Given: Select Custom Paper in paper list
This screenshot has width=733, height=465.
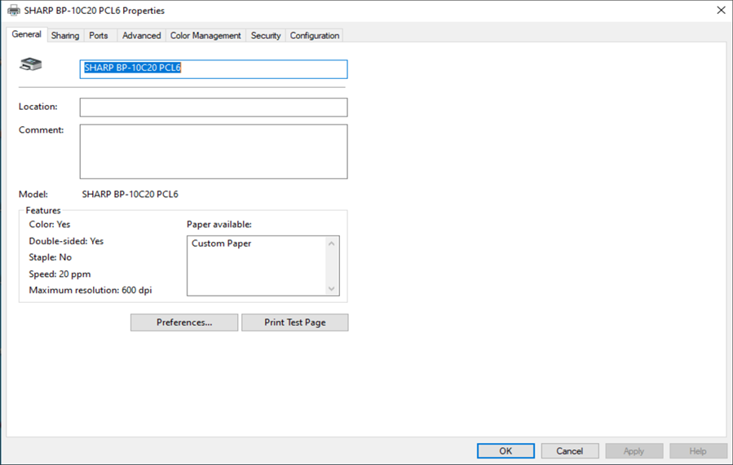Looking at the screenshot, I should (x=221, y=243).
